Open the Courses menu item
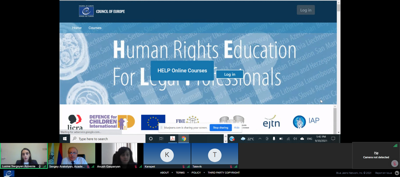The image size is (400, 177). tap(95, 28)
